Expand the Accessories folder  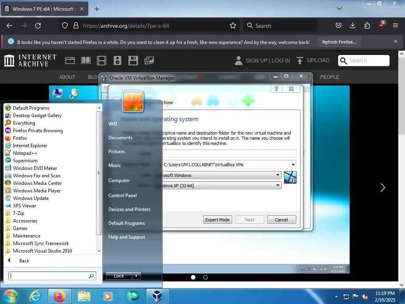pyautogui.click(x=25, y=221)
